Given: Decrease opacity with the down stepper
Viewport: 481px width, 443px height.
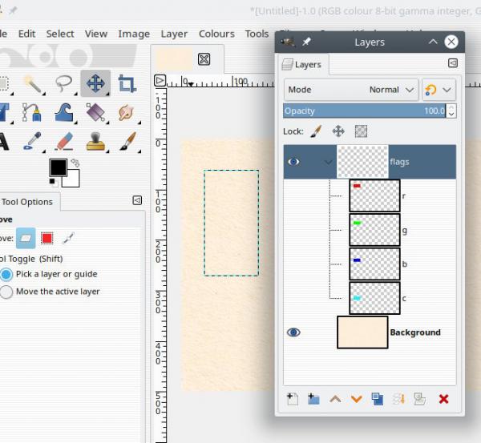Looking at the screenshot, I should (x=451, y=115).
